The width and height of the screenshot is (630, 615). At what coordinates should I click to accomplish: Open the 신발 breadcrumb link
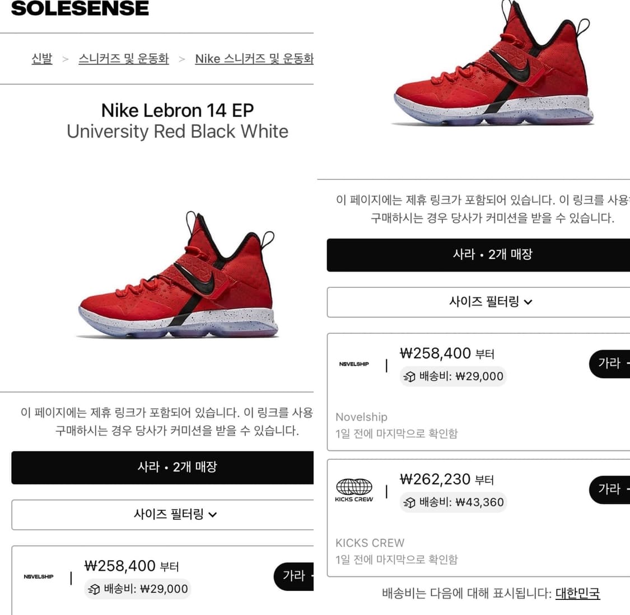click(42, 59)
